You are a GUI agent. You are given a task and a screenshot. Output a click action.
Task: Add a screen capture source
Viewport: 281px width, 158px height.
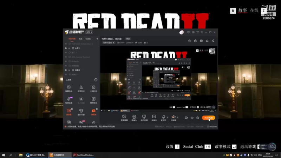click(x=124, y=118)
